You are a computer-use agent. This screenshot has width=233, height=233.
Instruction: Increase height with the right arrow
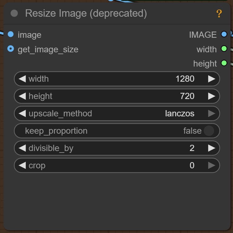click(212, 96)
